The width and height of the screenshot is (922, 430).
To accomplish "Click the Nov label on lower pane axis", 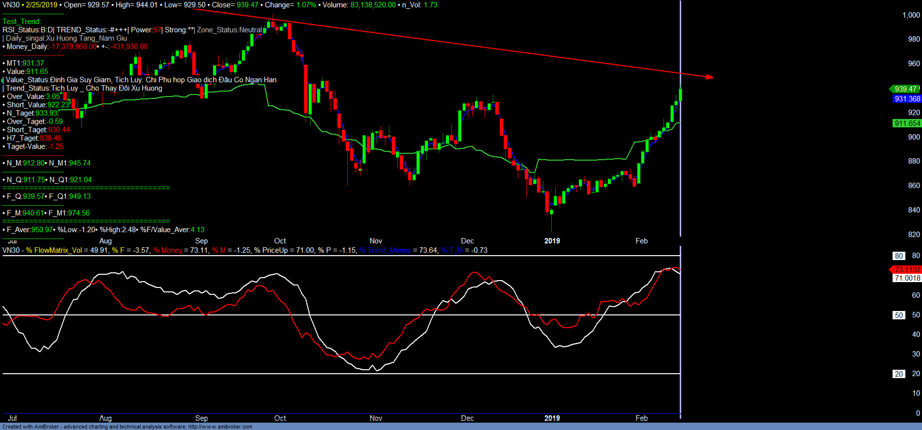I will tap(376, 418).
